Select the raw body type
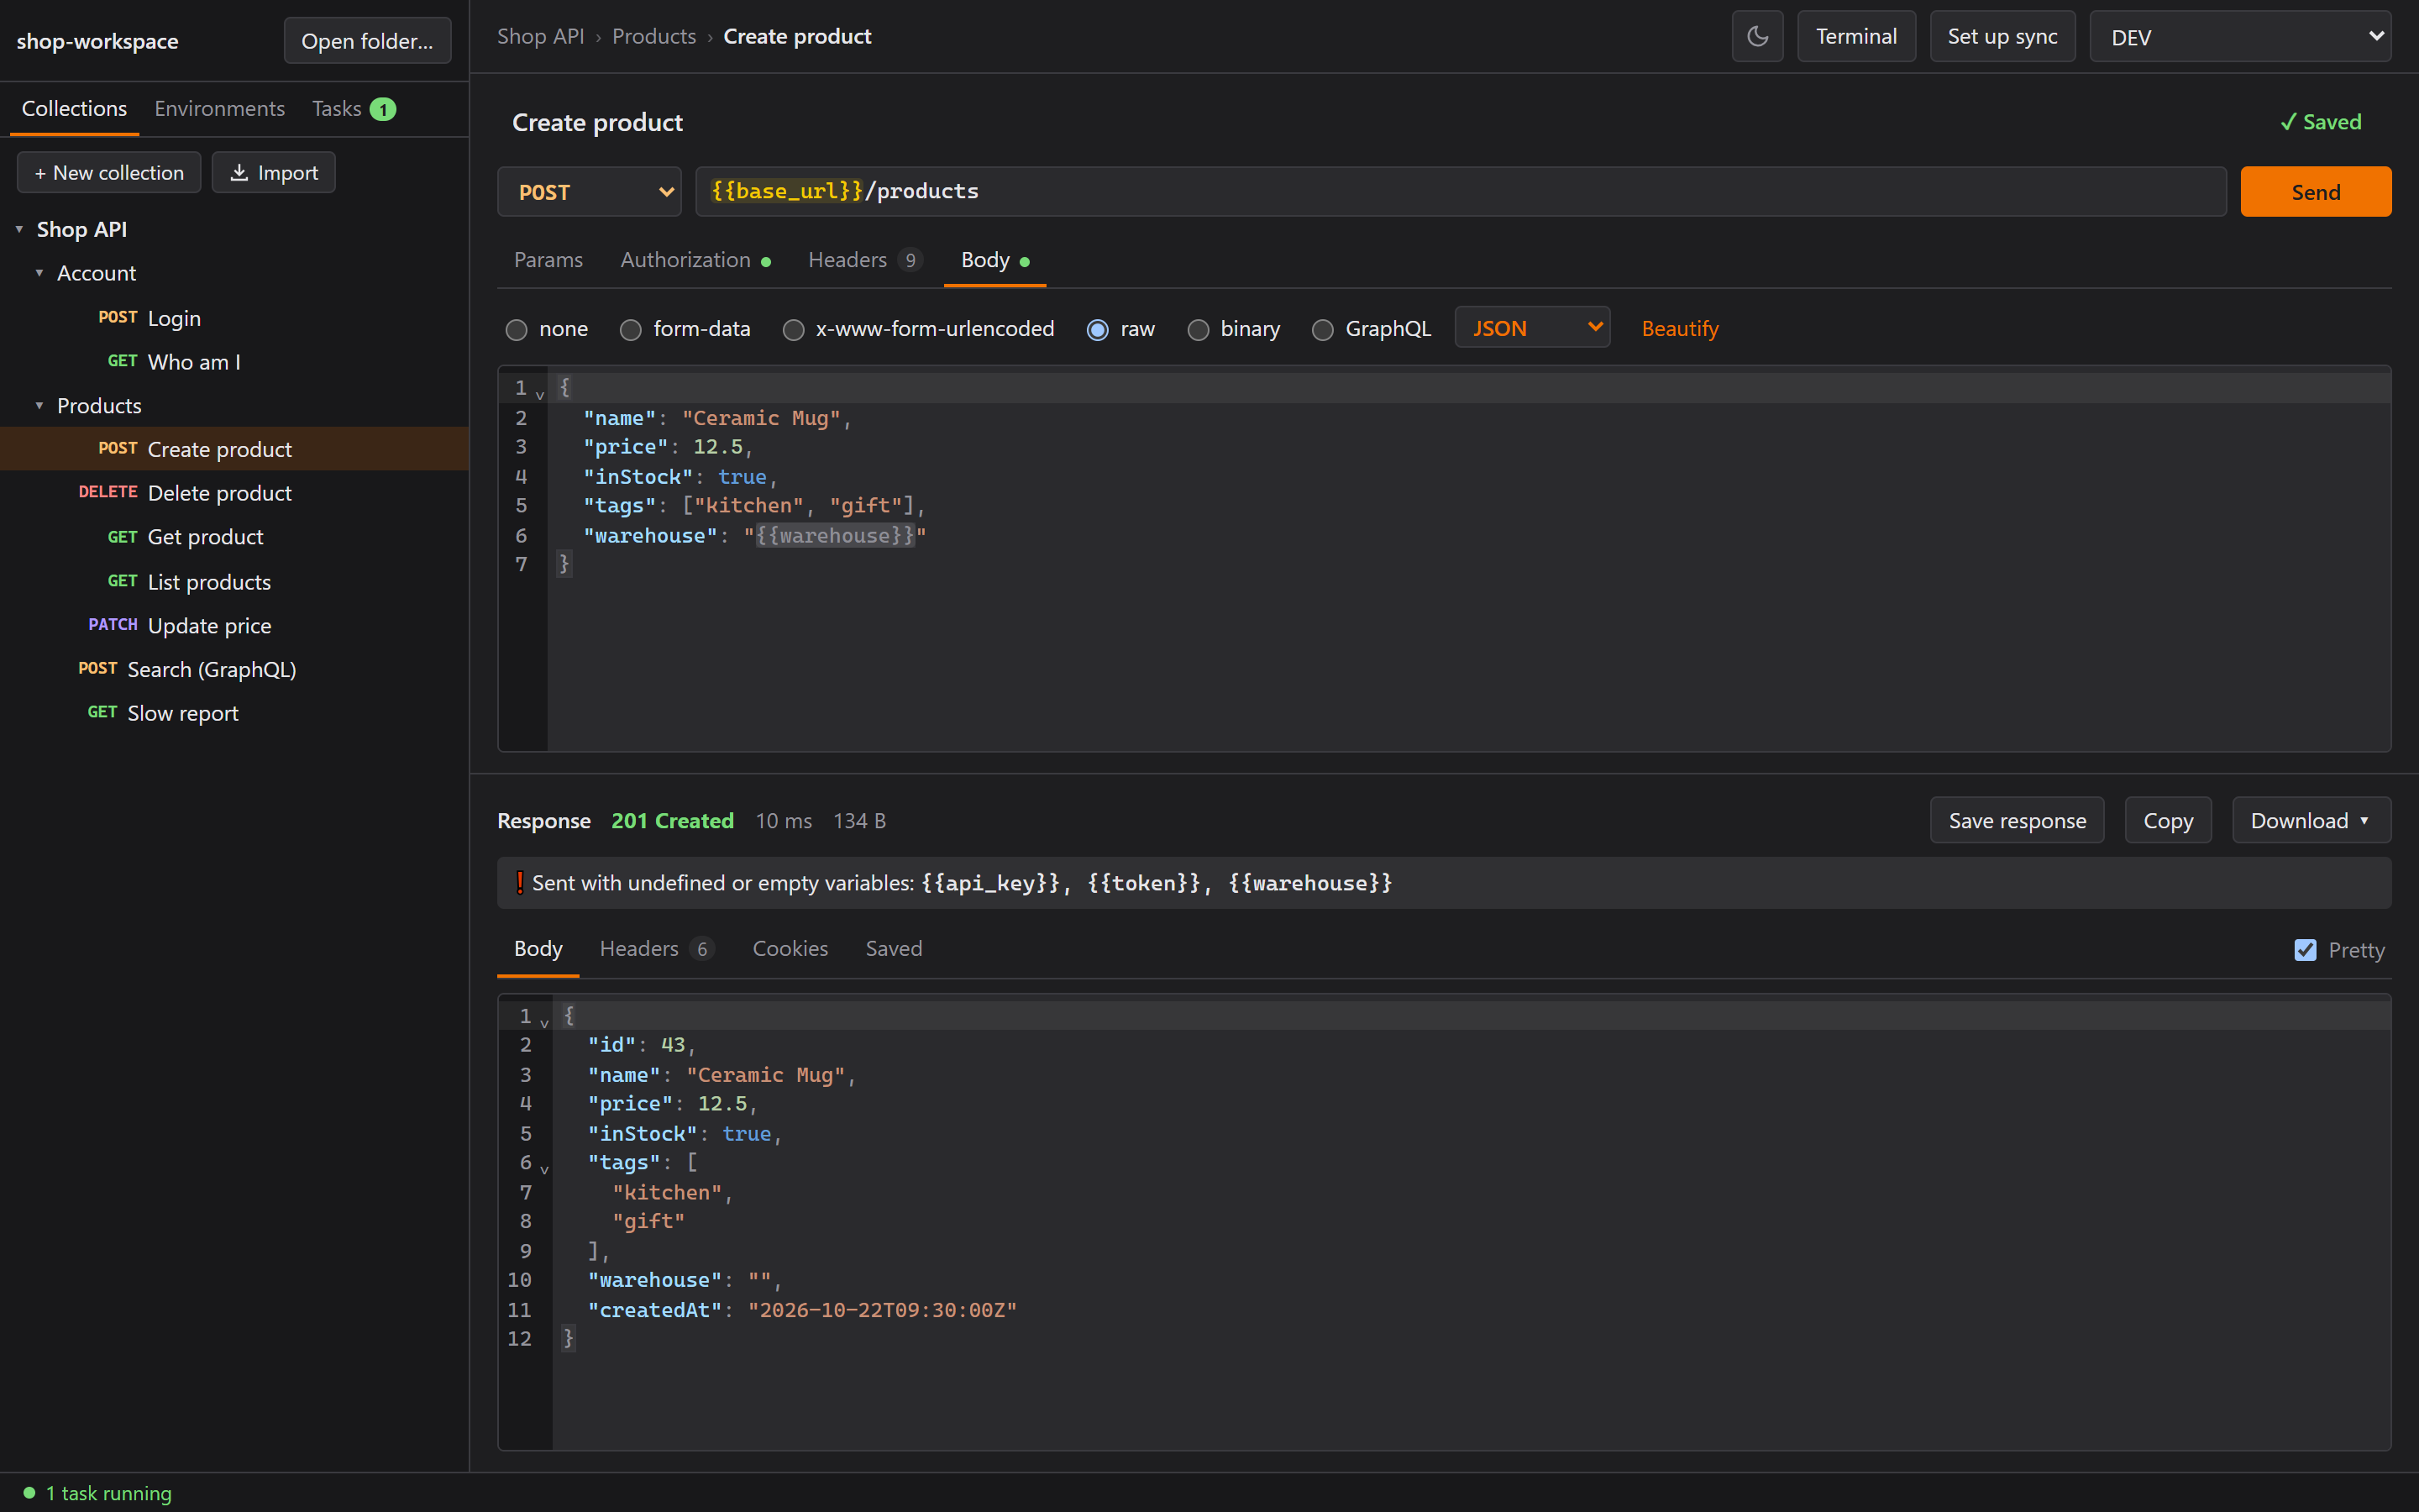 tap(1097, 330)
